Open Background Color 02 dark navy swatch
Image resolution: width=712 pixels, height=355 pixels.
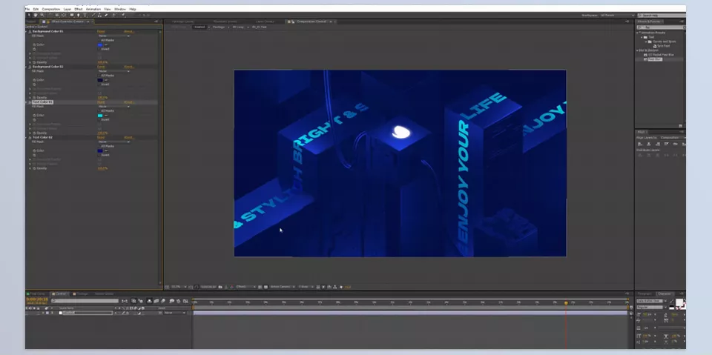coord(100,80)
